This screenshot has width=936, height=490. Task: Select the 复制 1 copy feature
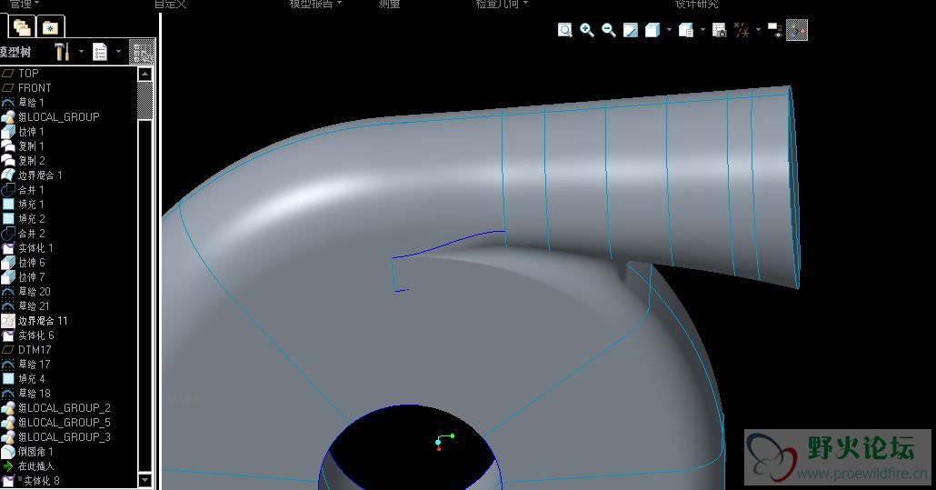23,145
